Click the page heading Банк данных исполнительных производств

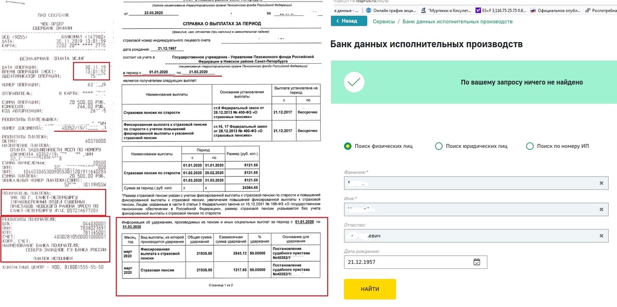[x=427, y=45]
